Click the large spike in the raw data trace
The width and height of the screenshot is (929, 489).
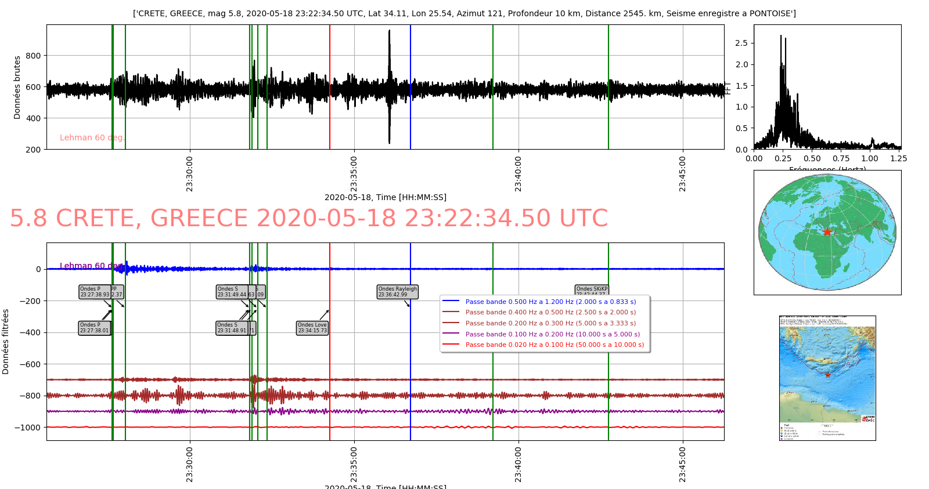click(389, 35)
